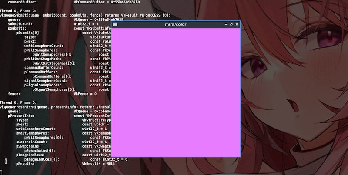Screen dimensions: 348x175
Task: Click the 'fence:' label in terminal
Action: coord(14,94)
